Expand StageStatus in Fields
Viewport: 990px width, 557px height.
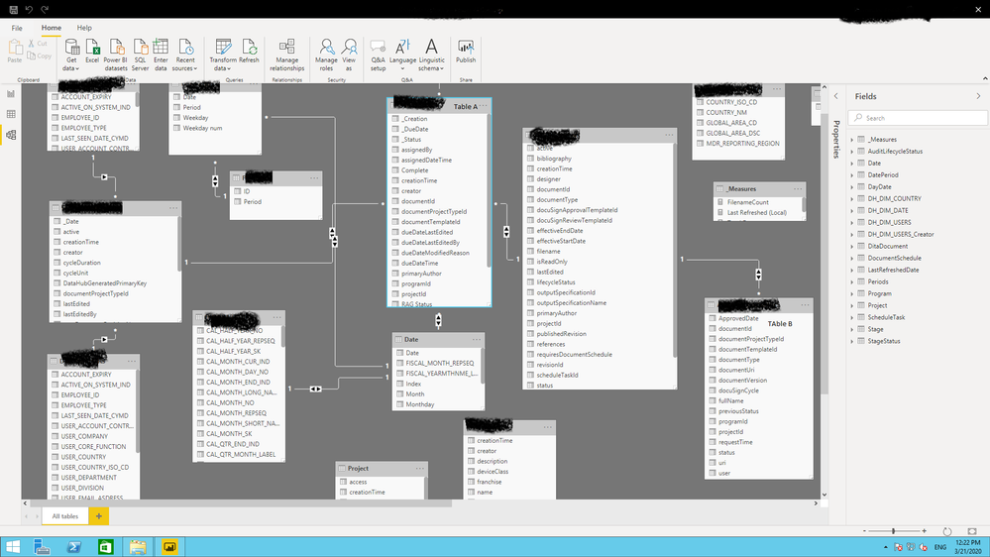pos(851,341)
